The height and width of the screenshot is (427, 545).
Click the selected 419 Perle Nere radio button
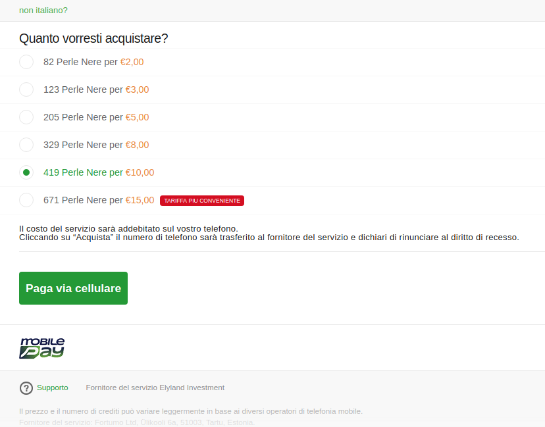(x=26, y=172)
